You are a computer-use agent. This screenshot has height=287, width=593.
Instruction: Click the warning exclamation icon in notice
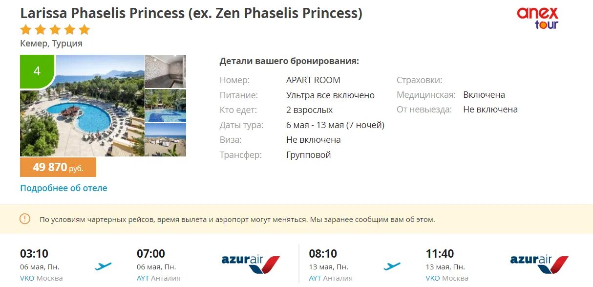coord(25,219)
